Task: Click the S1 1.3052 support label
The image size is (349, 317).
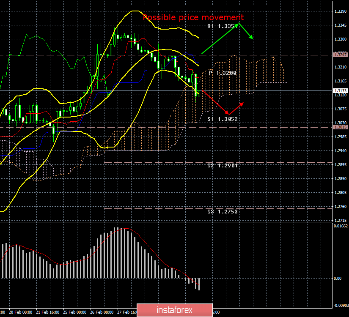Action: click(x=223, y=119)
